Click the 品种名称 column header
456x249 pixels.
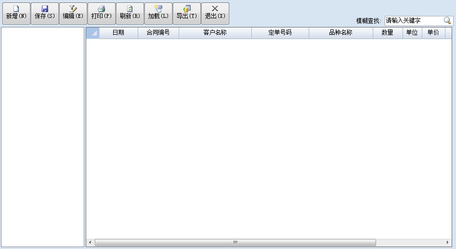pos(340,33)
